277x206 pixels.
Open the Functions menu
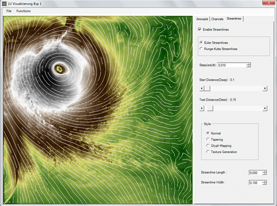[x=23, y=10]
